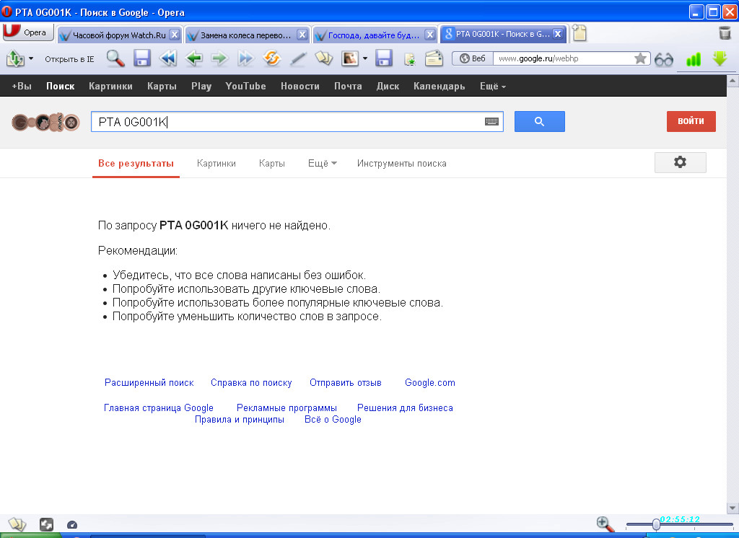Click the red Войти button
The width and height of the screenshot is (739, 538).
point(691,122)
